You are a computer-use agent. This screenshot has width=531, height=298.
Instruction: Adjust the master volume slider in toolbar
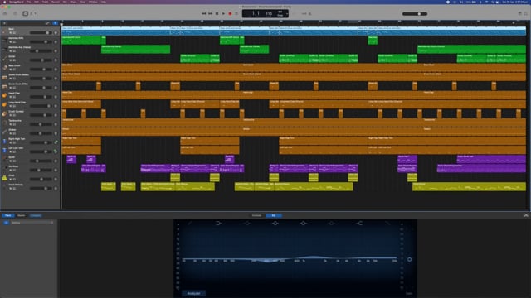pyautogui.click(x=415, y=14)
